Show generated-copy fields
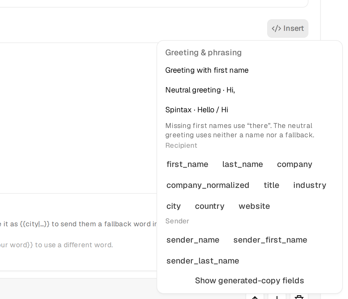This screenshot has height=299, width=348. click(249, 281)
